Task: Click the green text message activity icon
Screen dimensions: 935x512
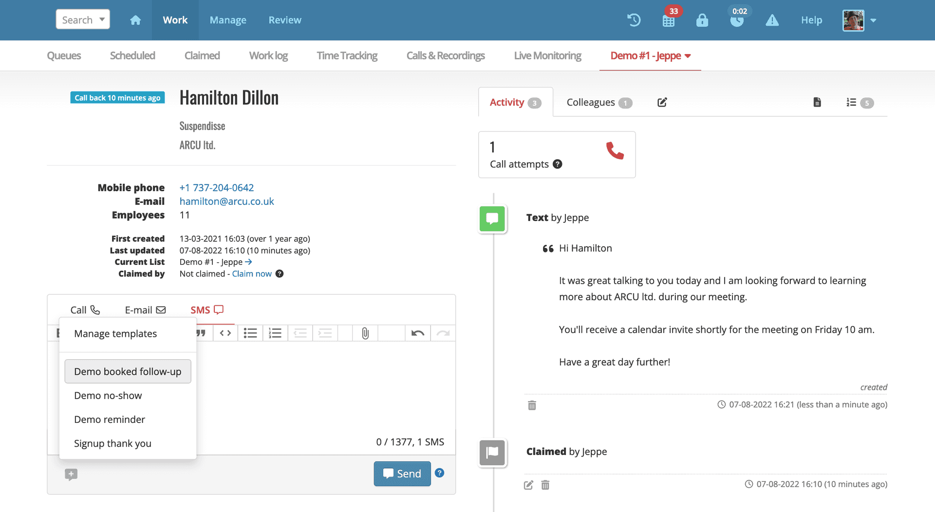Action: pos(492,219)
